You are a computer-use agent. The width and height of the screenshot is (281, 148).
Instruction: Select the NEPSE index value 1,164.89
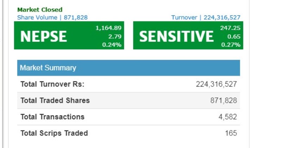[x=109, y=28]
